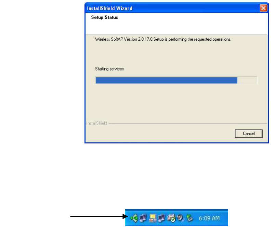Click the Safely Remove Hardware tray icon
Viewport: 274px width, 229px height.
190,218
